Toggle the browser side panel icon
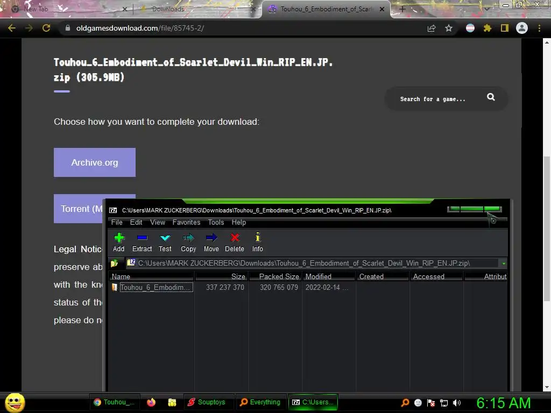 [x=505, y=28]
